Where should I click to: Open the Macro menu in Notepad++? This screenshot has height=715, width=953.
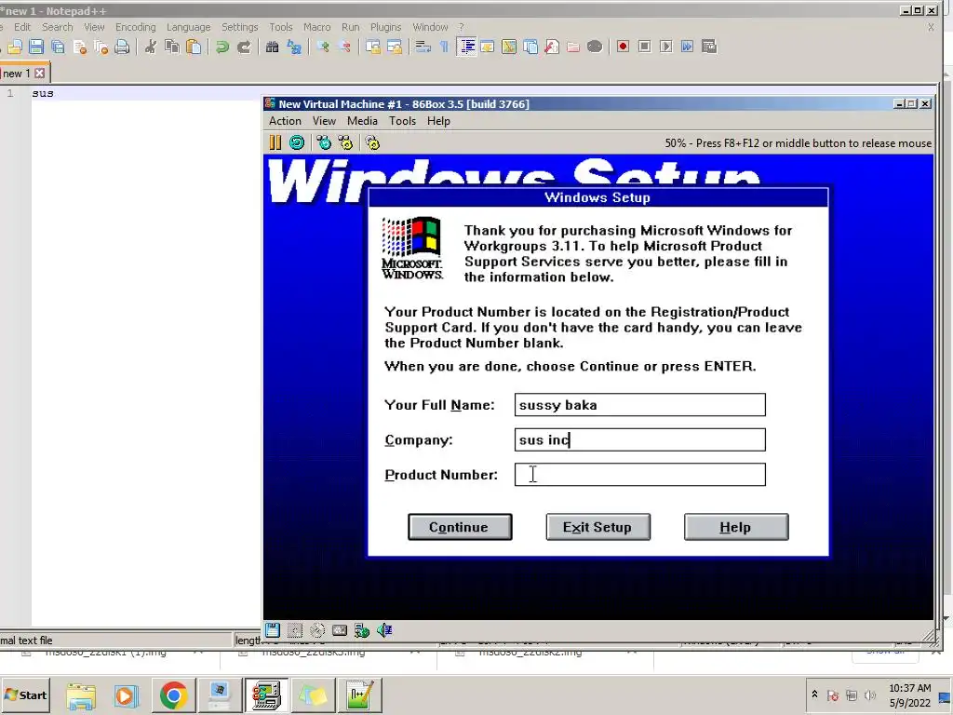[x=317, y=27]
